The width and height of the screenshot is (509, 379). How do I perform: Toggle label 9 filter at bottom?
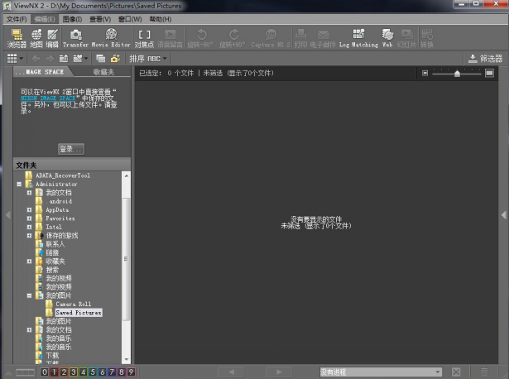(131, 372)
